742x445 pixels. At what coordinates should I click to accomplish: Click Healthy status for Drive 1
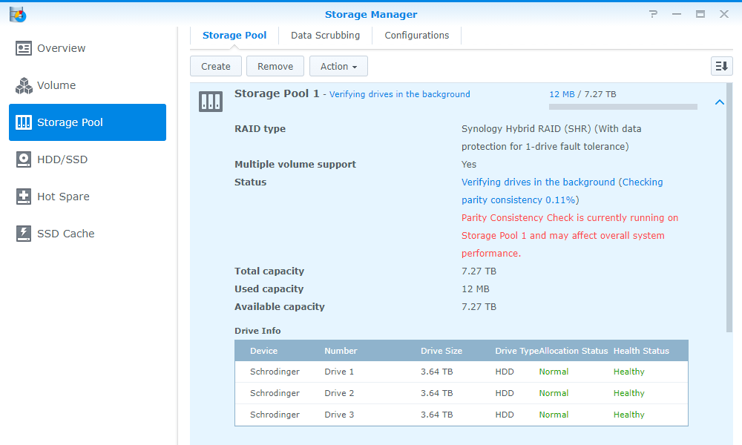629,372
